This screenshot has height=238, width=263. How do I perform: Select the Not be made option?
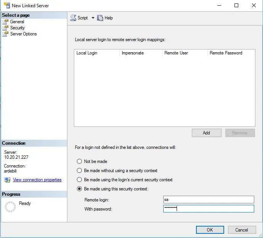(79, 161)
